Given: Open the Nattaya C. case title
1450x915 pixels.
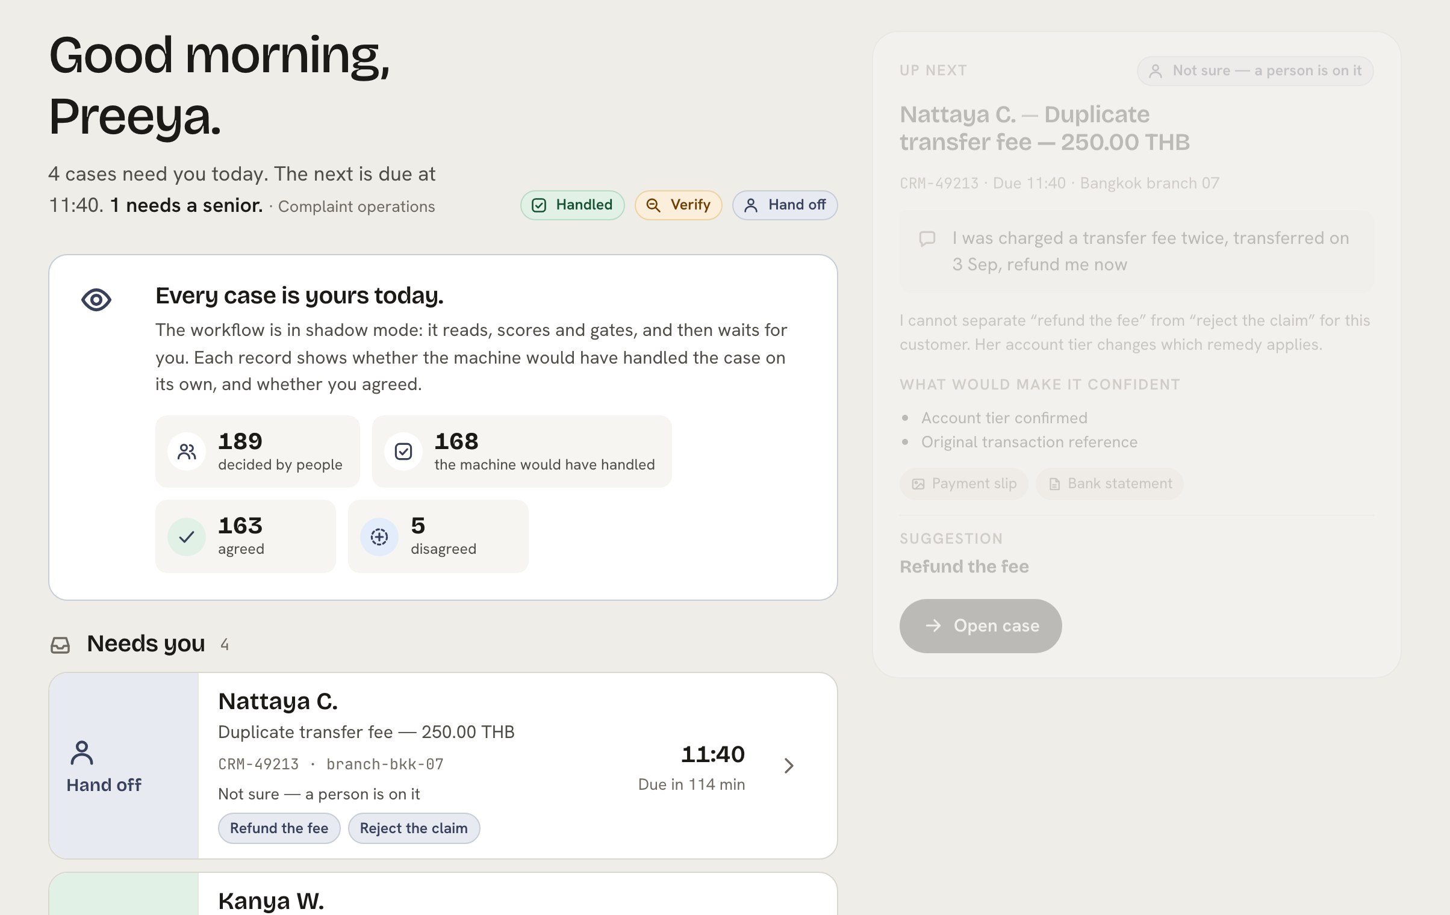Looking at the screenshot, I should 278,701.
